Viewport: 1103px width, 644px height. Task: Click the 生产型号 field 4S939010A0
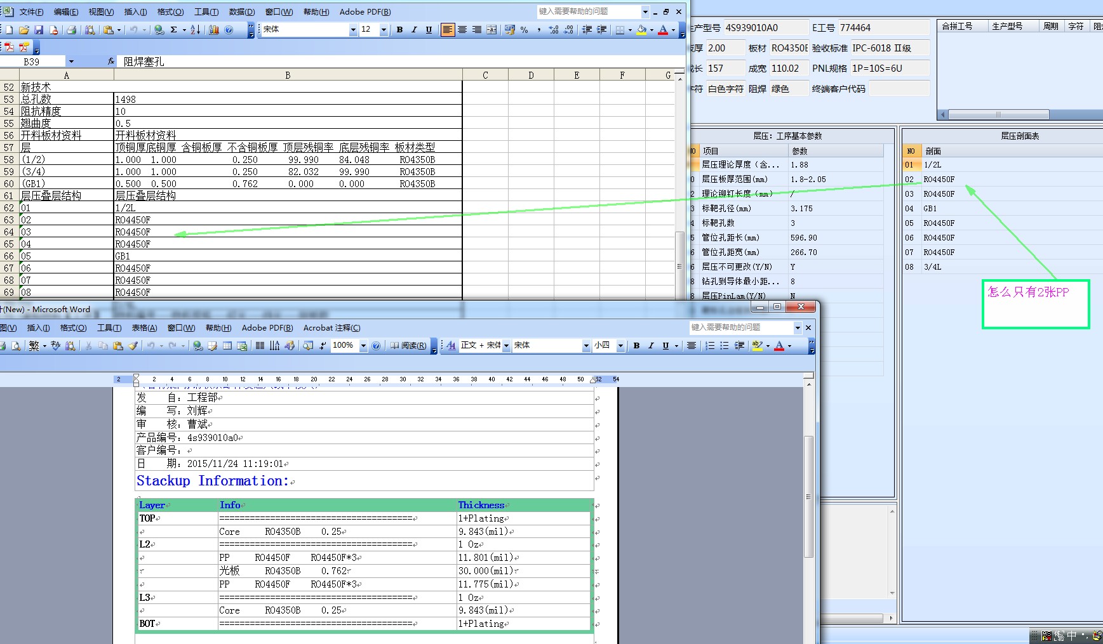pos(765,28)
